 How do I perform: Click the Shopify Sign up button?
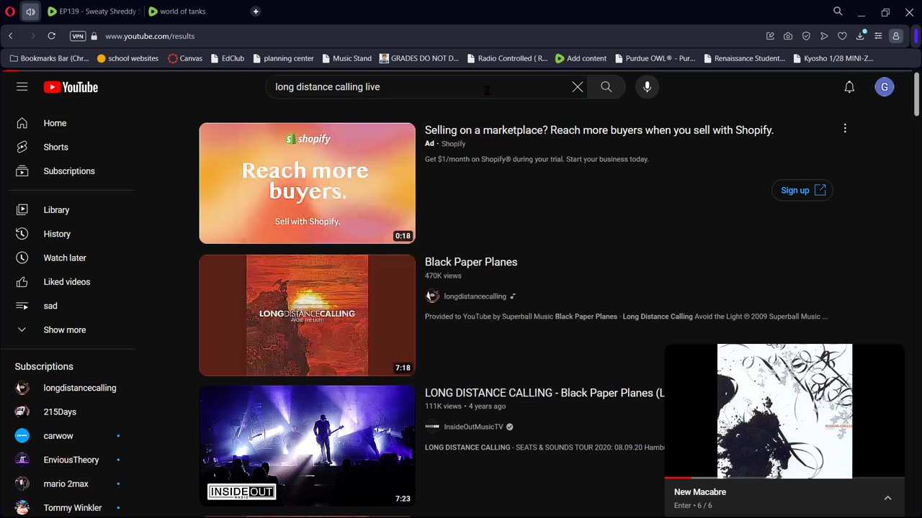point(802,190)
